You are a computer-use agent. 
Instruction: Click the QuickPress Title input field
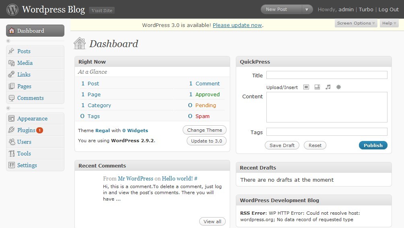pyautogui.click(x=327, y=75)
